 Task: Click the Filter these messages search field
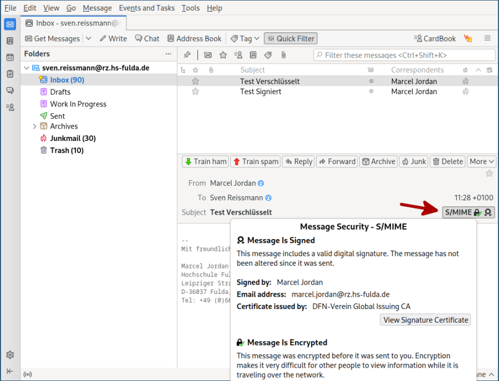point(405,55)
